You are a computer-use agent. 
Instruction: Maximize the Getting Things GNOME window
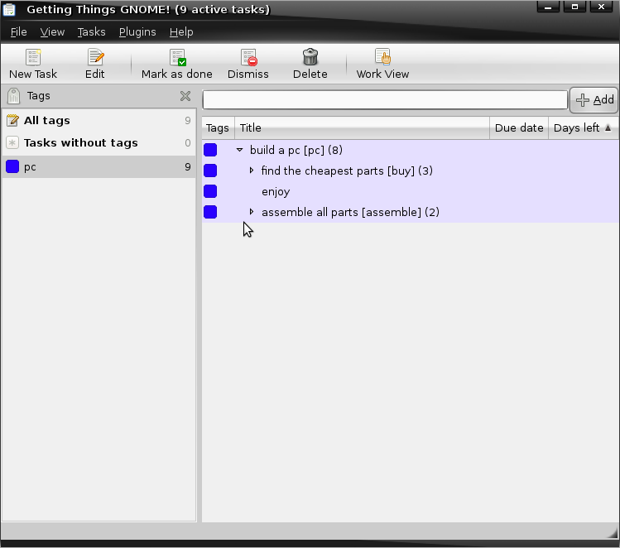point(574,7)
